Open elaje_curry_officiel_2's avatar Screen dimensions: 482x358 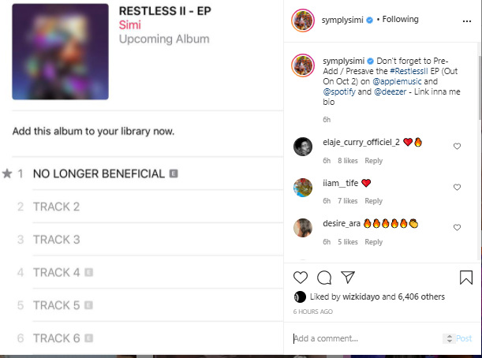click(303, 147)
